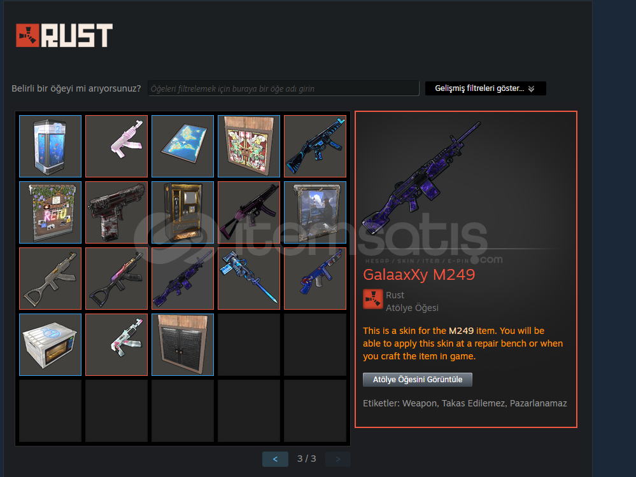Select the blood-stained semi-auto pistol skin
The image size is (636, 477).
click(117, 212)
